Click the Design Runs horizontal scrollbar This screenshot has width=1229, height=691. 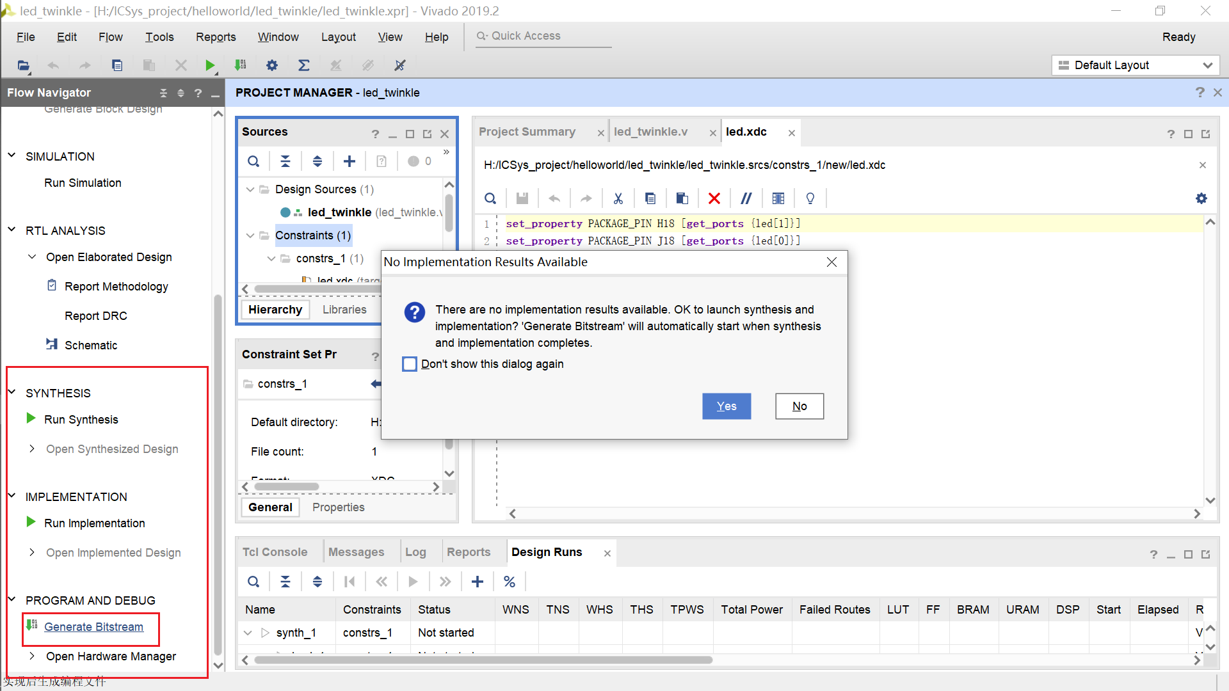point(483,660)
